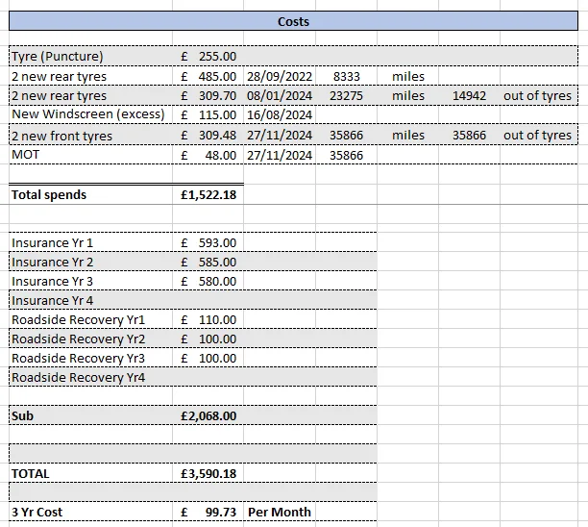Select the £115.00 windscreen cost
This screenshot has width=588, height=527.
[x=208, y=114]
